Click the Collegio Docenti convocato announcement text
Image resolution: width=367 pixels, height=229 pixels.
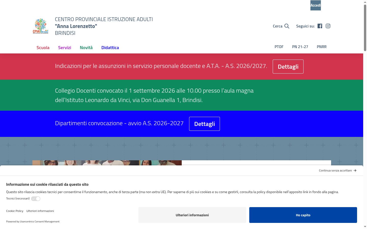pos(154,95)
